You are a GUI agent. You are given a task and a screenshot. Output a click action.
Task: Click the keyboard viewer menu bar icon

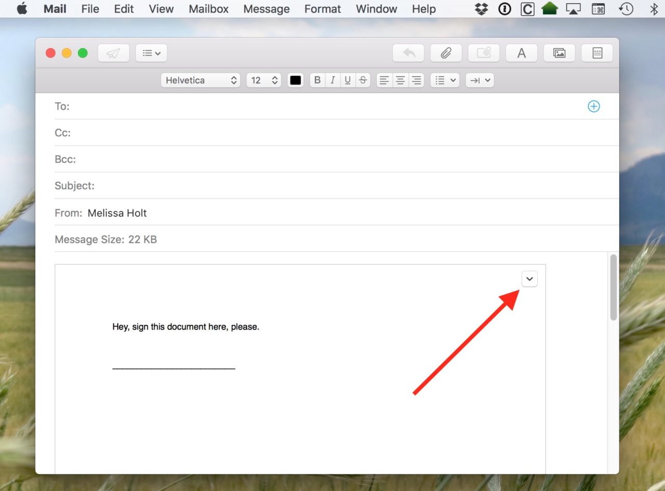point(598,9)
